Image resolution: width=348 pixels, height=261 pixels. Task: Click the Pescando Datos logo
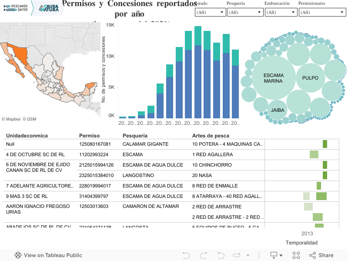coord(16,7)
